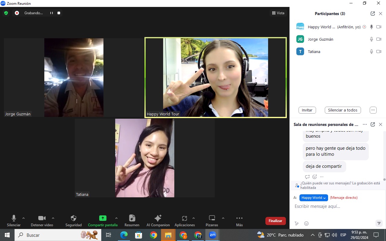The width and height of the screenshot is (386, 241).
Task: Mute Tatiana's microphone
Action: pos(372,52)
